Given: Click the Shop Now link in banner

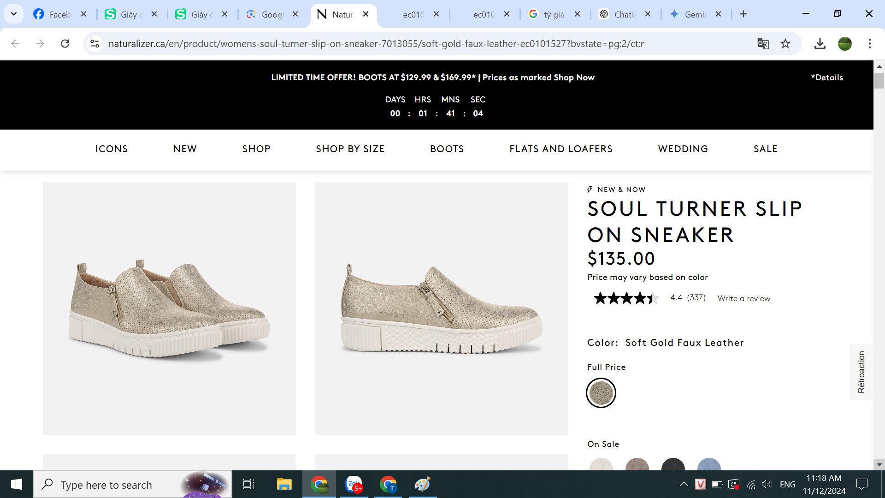Looking at the screenshot, I should [574, 77].
